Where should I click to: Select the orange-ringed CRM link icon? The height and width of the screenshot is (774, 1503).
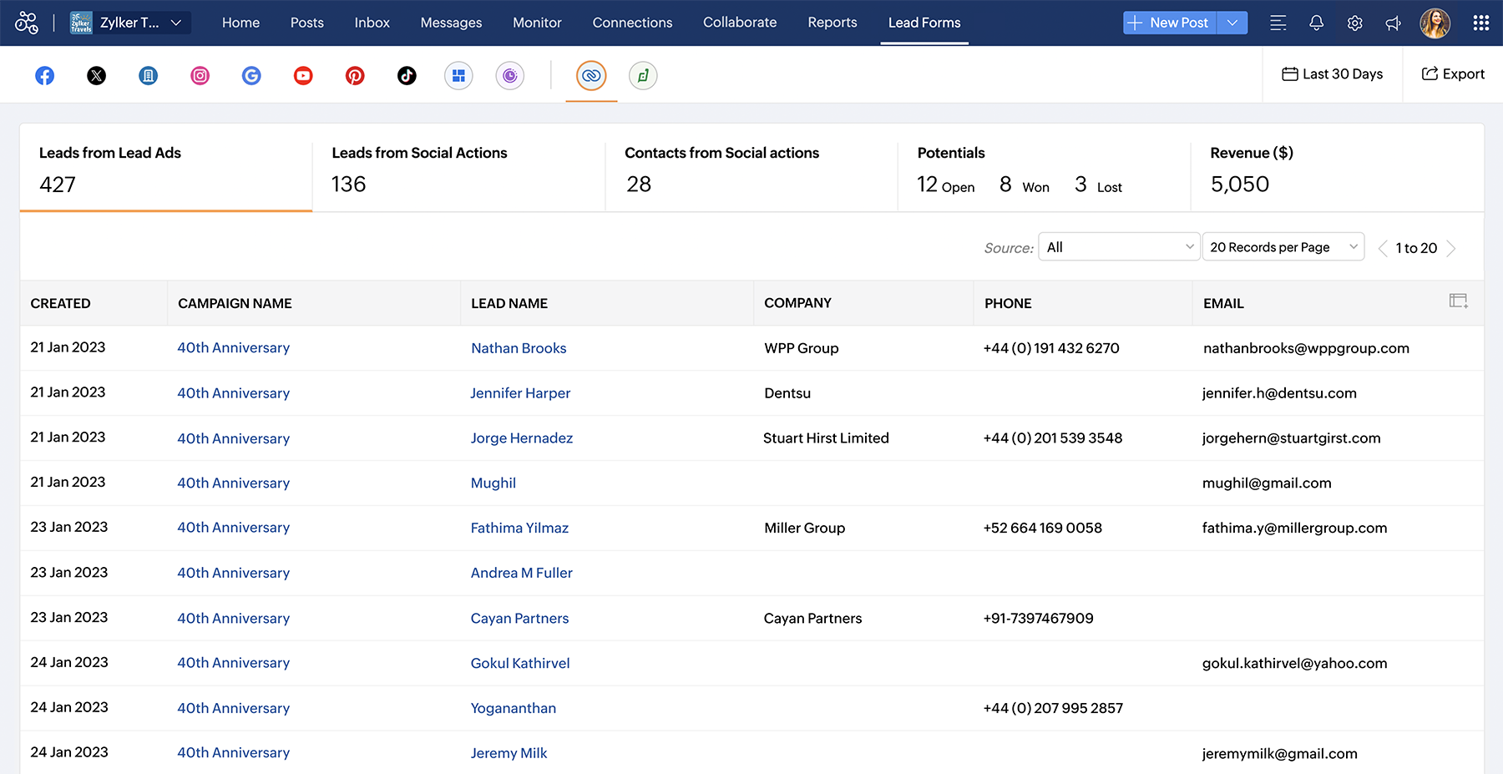point(591,76)
